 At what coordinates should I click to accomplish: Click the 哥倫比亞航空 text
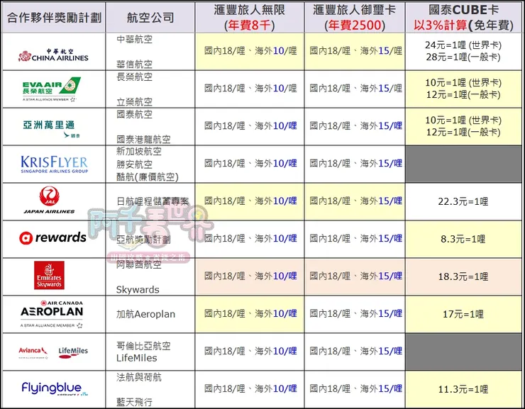point(143,345)
